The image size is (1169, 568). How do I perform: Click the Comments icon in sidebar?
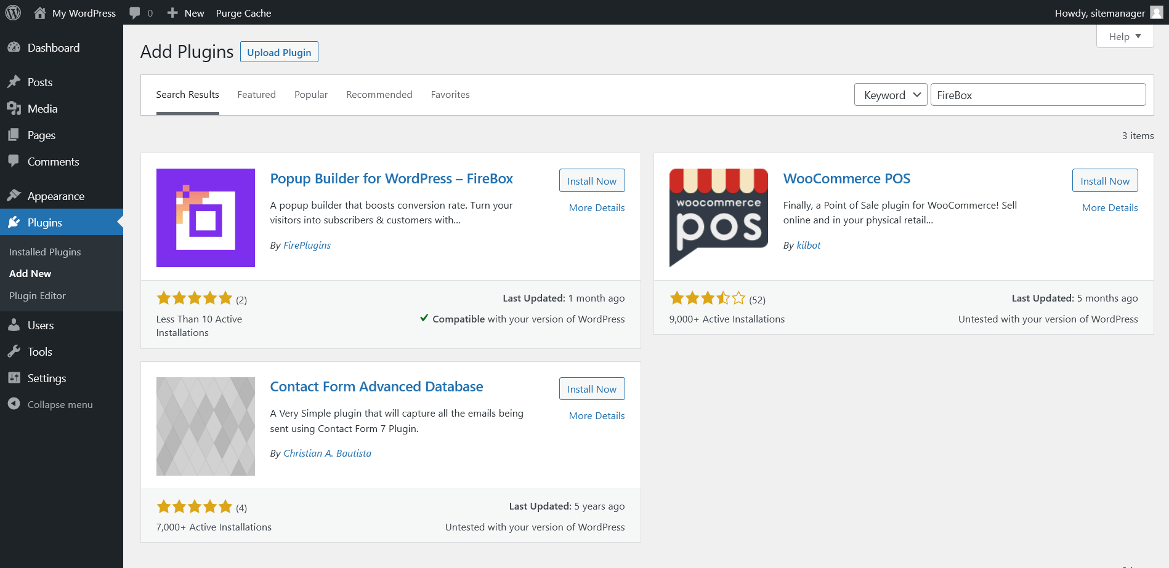click(x=15, y=161)
